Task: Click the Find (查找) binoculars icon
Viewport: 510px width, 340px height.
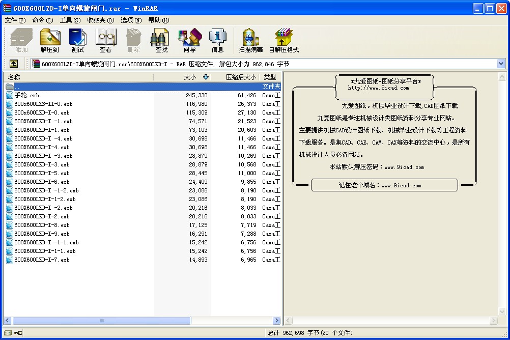Action: 161,41
